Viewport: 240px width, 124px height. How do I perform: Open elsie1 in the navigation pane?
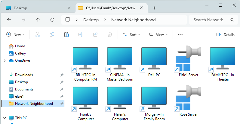point(19,96)
